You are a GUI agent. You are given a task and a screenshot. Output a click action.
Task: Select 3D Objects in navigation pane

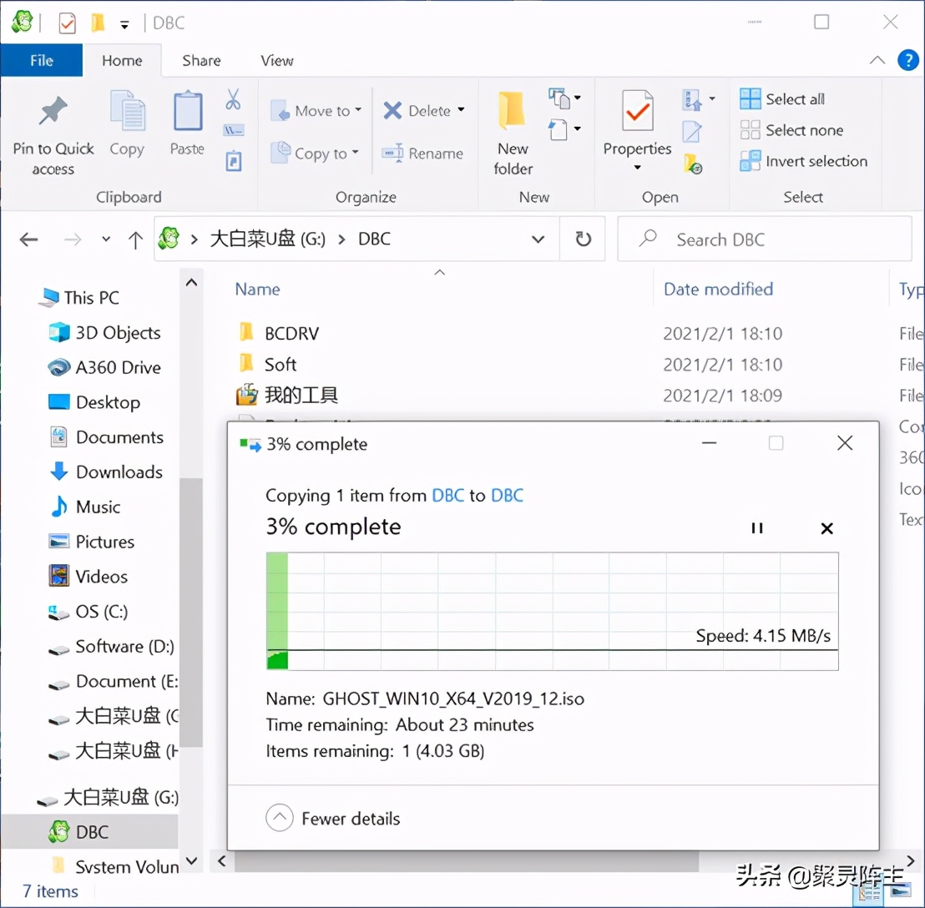(104, 332)
